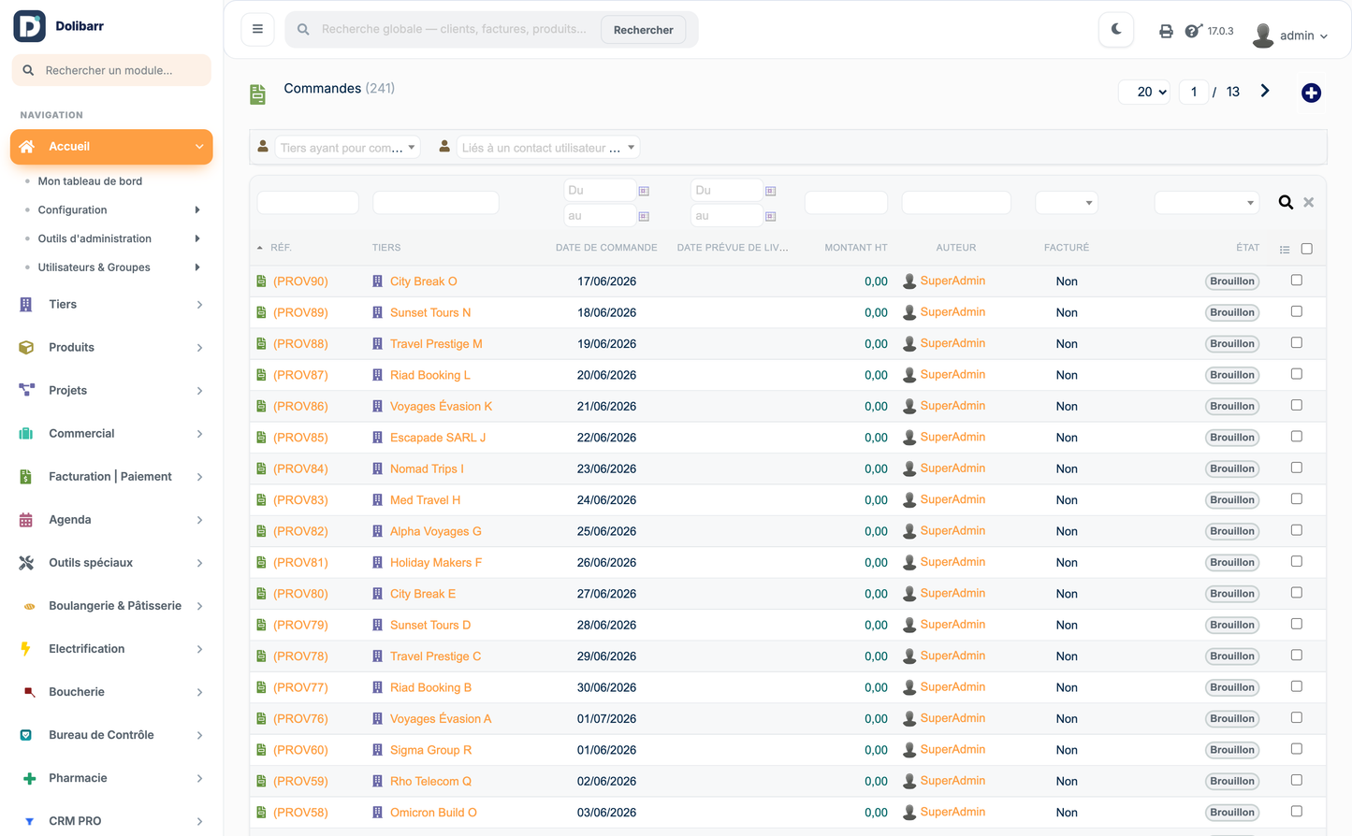Viewport: 1352px width, 836px height.
Task: Open third party Escapade SARL J
Action: 438,438
